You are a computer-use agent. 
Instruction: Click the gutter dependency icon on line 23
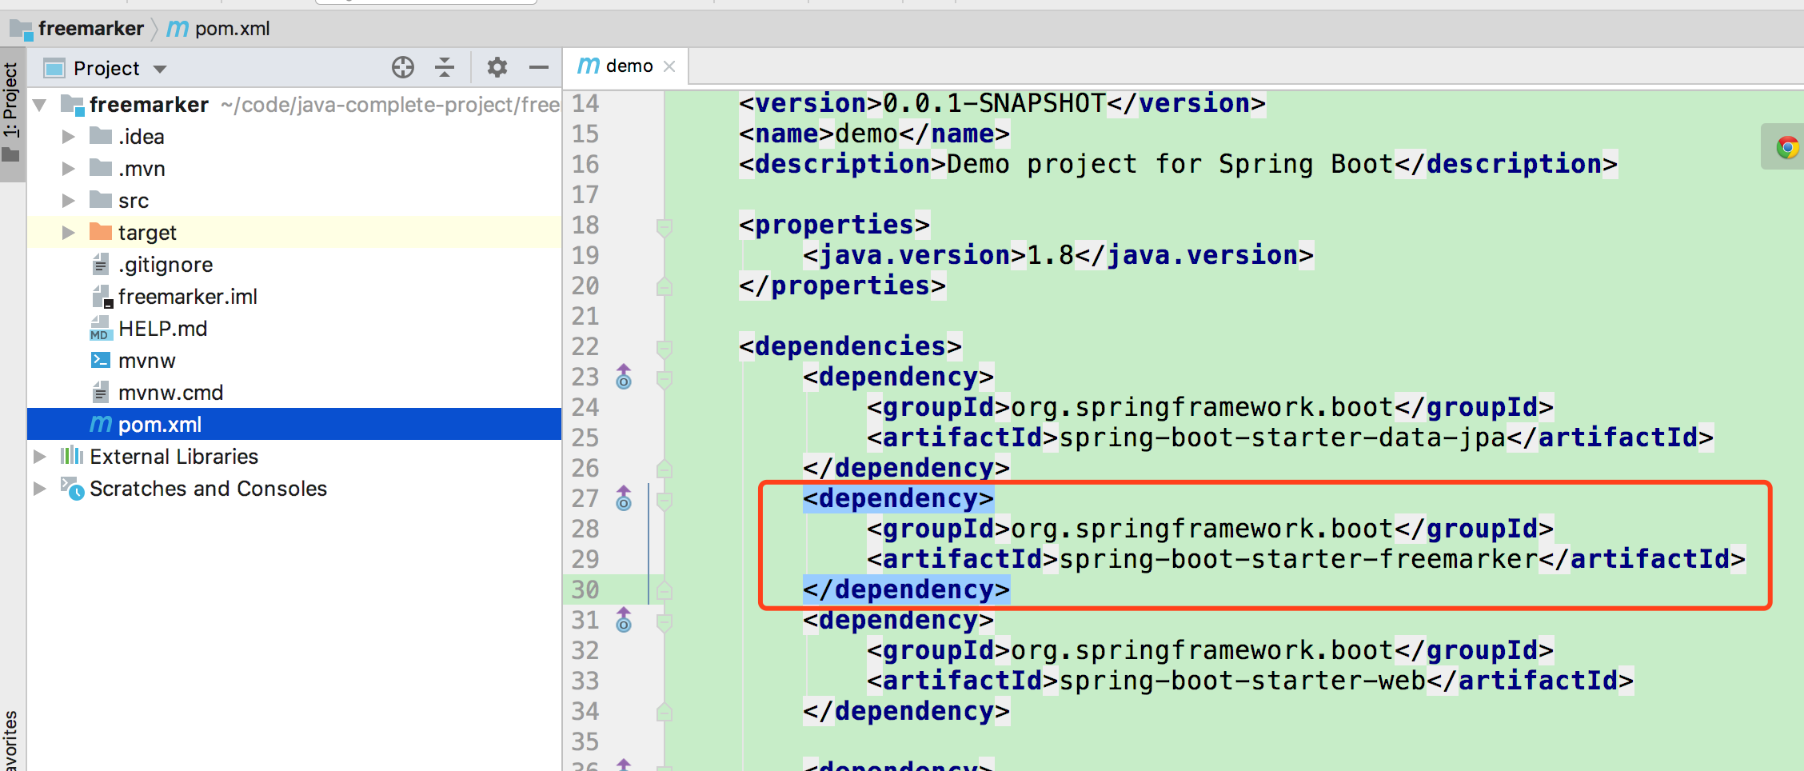[624, 377]
